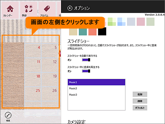Open the 季節 seasons tile
The image size is (165, 124).
28,10
